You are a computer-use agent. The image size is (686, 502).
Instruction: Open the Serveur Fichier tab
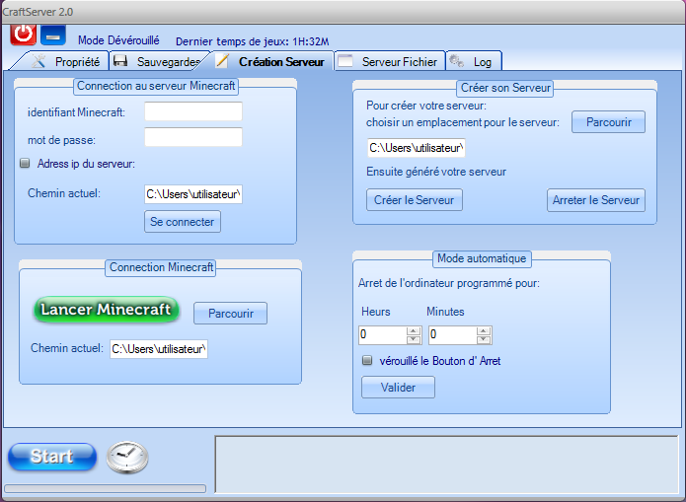click(389, 62)
